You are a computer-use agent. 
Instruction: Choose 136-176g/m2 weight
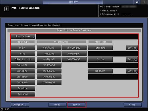point(49,77)
